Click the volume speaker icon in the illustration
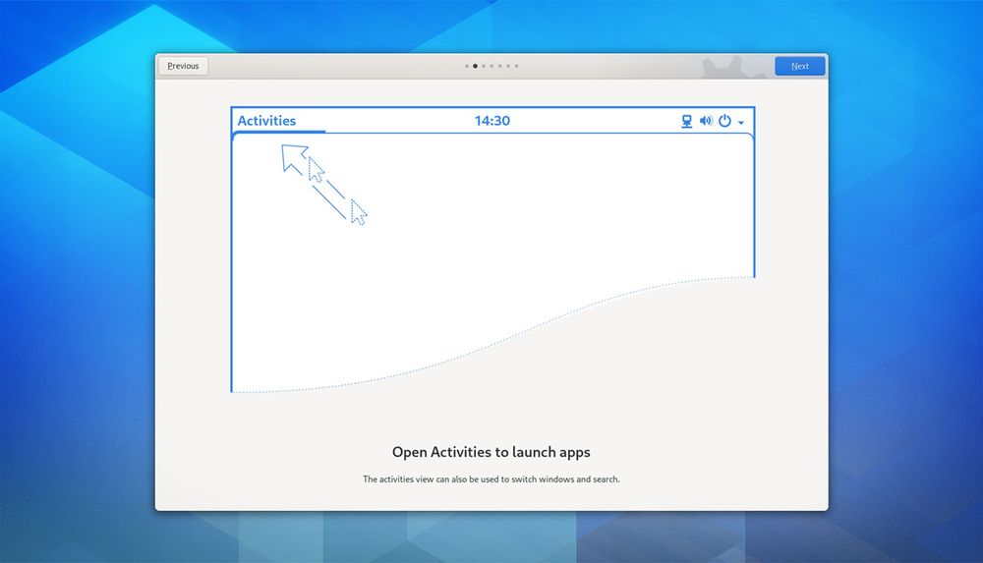The image size is (983, 563). pos(706,121)
